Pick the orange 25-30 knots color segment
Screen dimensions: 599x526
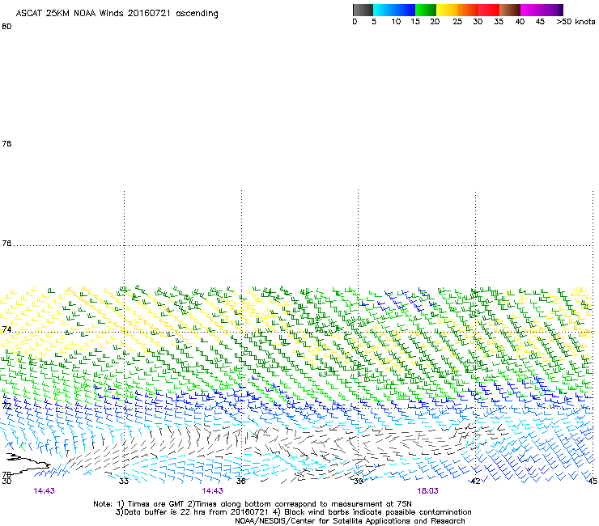468,10
